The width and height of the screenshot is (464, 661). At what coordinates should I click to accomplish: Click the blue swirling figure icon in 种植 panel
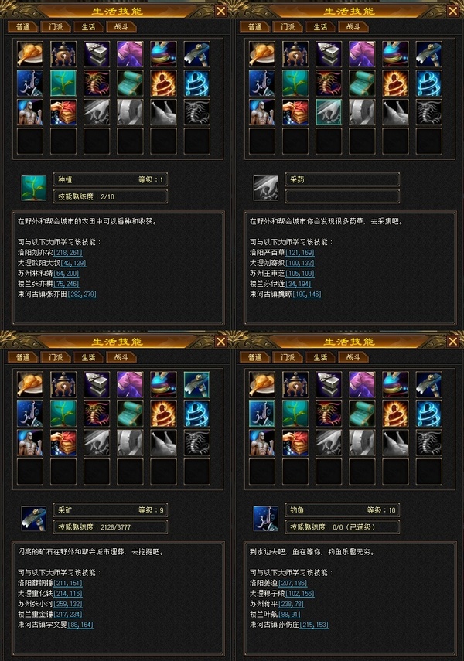pyautogui.click(x=196, y=83)
